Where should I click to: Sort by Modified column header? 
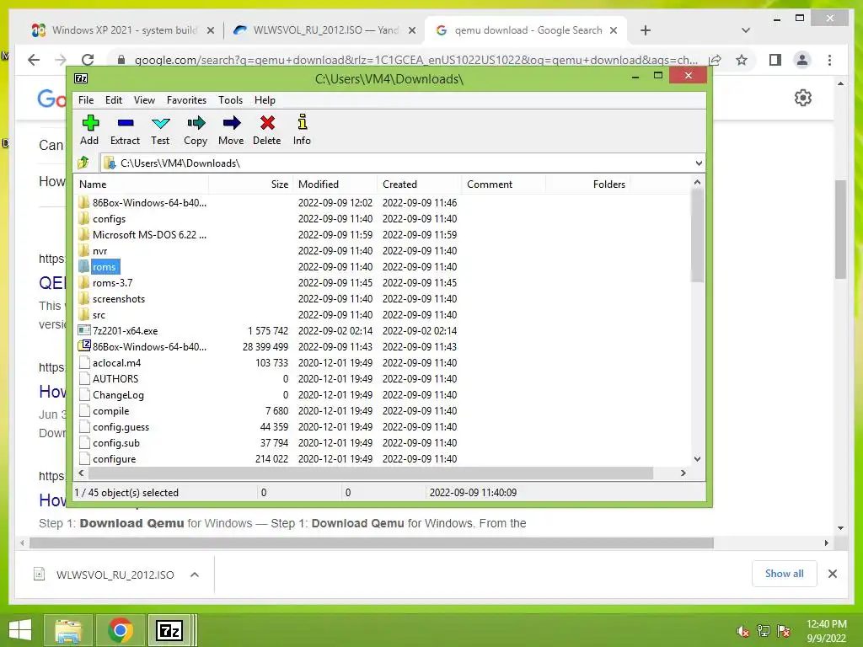point(335,184)
